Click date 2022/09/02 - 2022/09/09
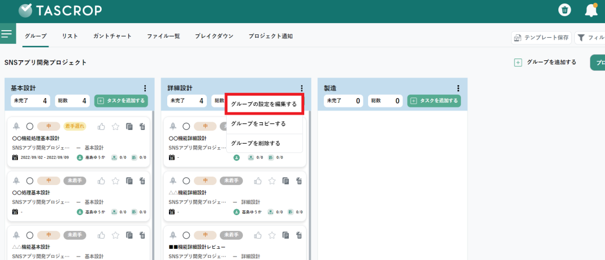The height and width of the screenshot is (260, 605). (44, 157)
